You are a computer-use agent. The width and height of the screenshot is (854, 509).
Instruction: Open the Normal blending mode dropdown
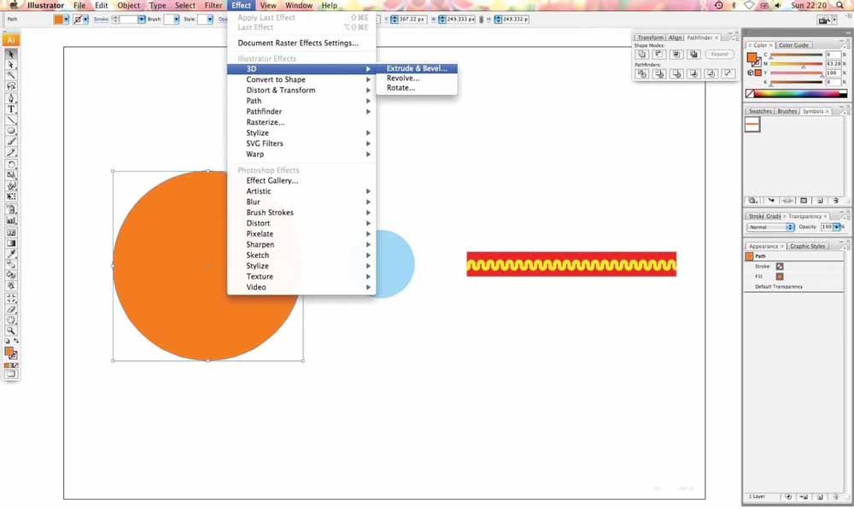(770, 227)
